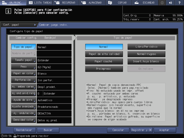
Task: Select Insert.hoja blanco paper type
Action: coord(146,62)
